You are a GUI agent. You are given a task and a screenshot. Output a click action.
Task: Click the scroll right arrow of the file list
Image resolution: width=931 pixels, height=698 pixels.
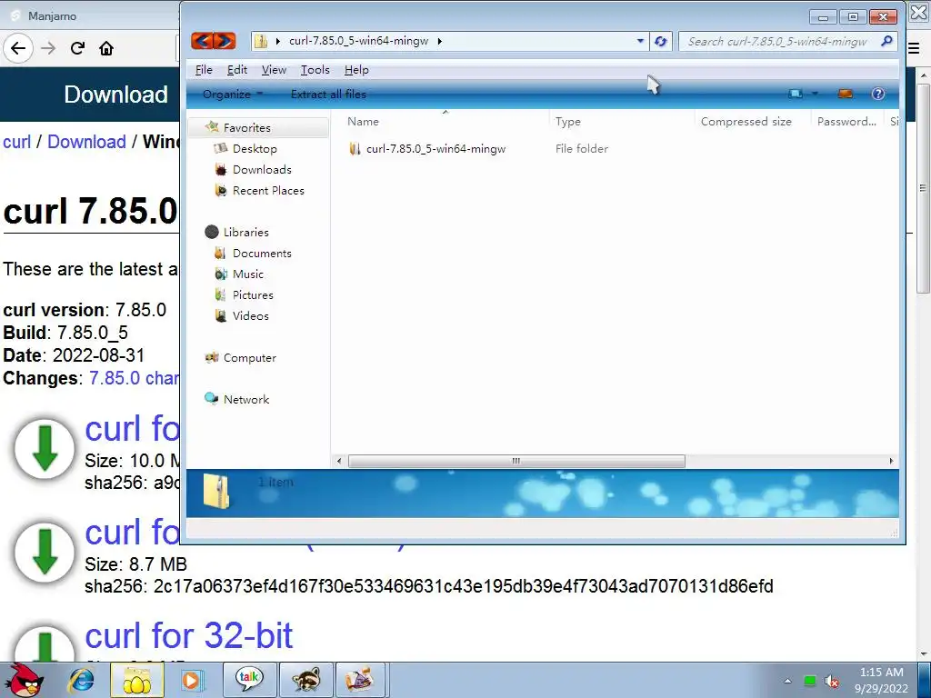[x=891, y=461]
